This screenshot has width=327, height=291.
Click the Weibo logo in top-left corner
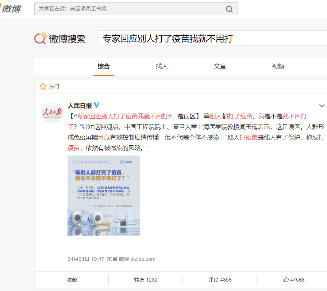(x=10, y=8)
